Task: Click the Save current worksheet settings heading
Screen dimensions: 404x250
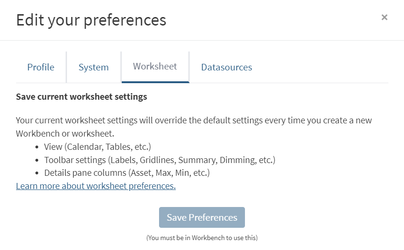Action: [82, 97]
